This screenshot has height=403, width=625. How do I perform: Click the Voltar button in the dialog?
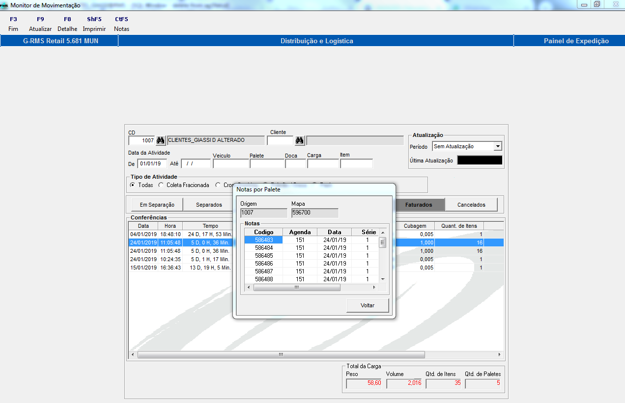pyautogui.click(x=368, y=305)
